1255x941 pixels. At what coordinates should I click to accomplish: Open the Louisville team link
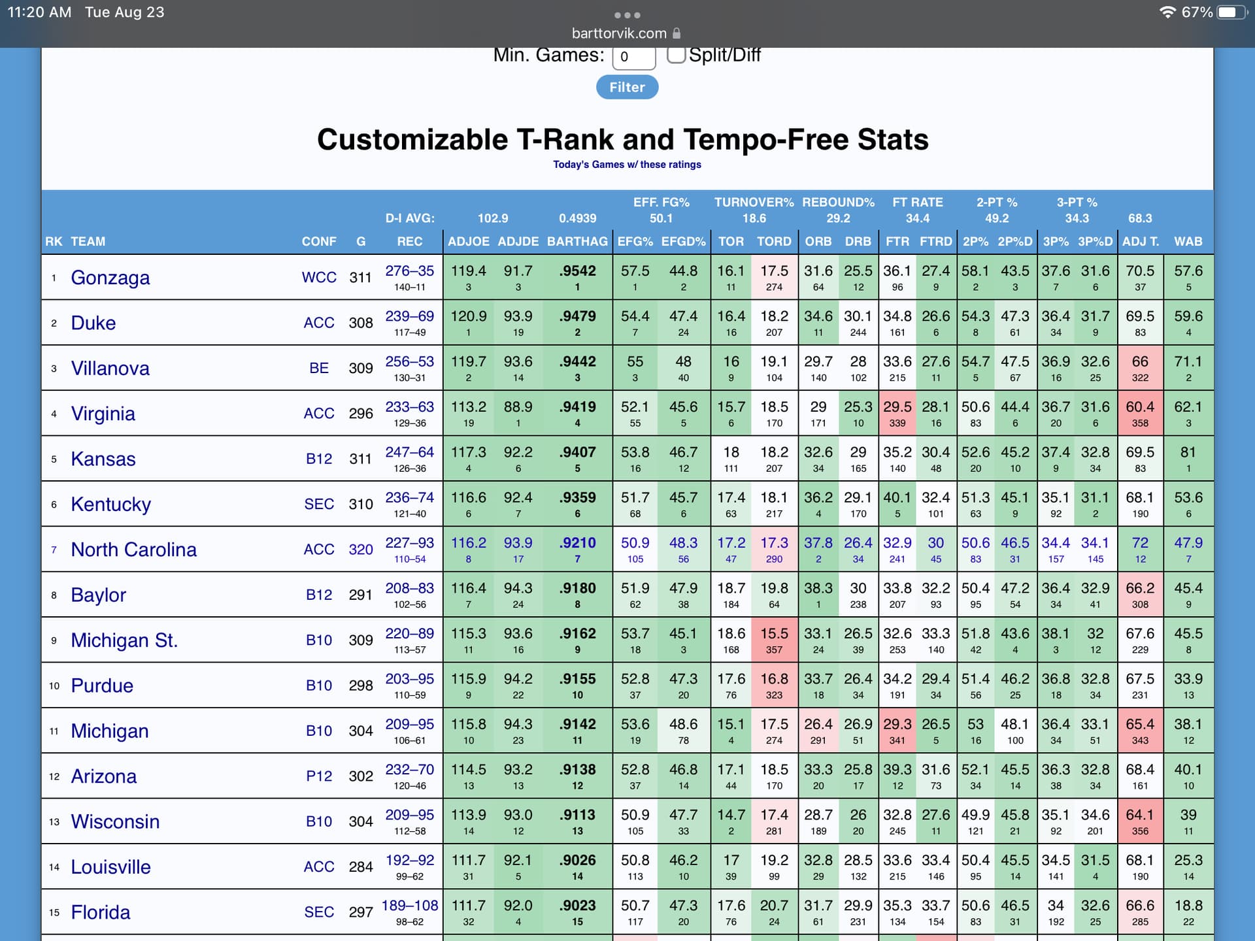click(x=111, y=867)
